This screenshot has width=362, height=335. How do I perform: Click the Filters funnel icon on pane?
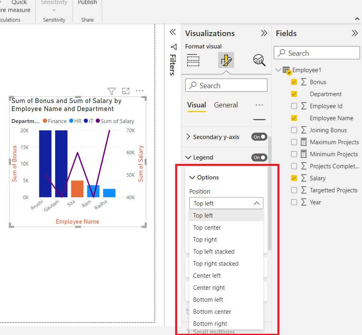[174, 47]
